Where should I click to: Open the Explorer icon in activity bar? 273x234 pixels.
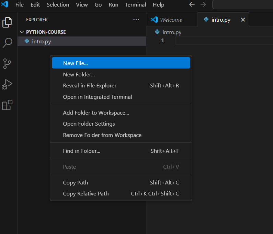7,22
